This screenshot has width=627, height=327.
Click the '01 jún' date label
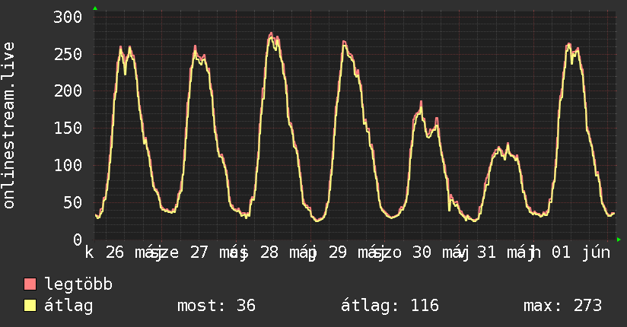click(x=581, y=252)
